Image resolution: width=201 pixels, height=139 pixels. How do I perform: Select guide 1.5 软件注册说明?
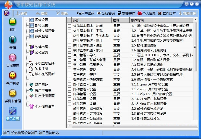point(144,45)
